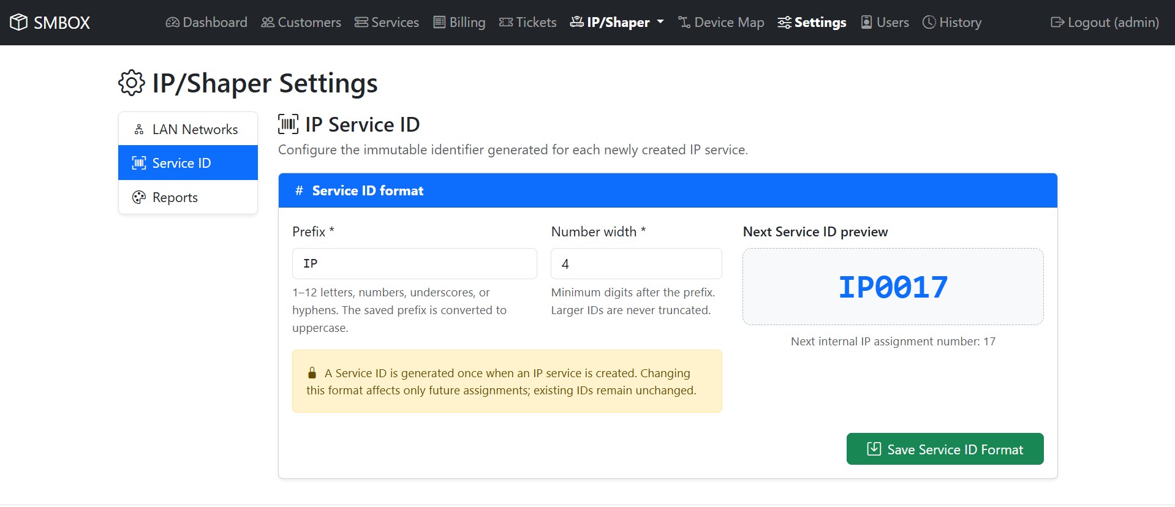Click the Service ID format card header
The image size is (1175, 507).
668,190
